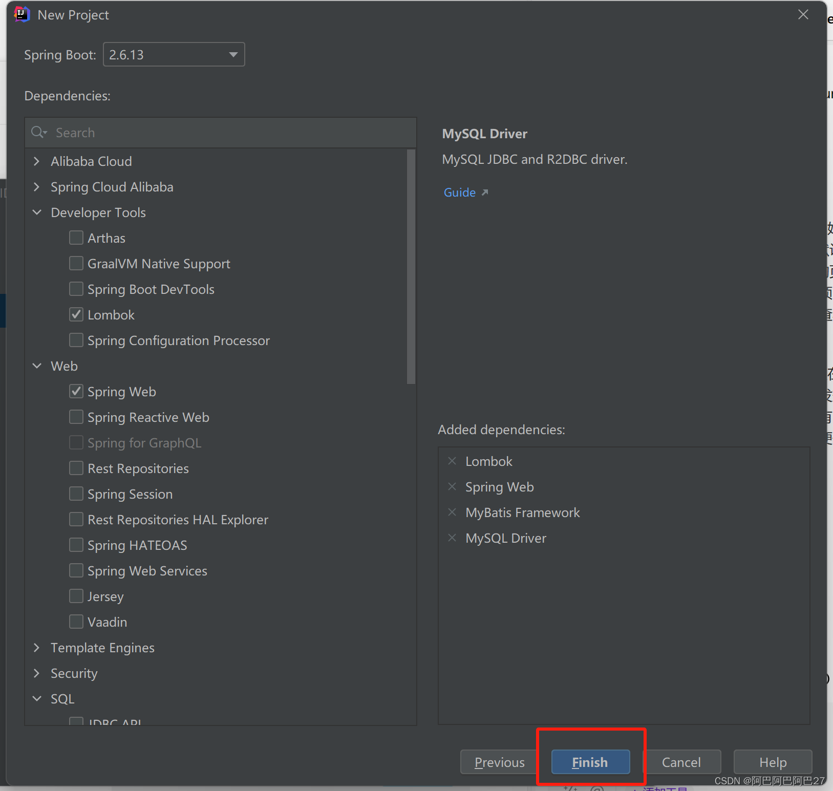Collapse the SQL category
This screenshot has width=833, height=791.
click(x=37, y=698)
